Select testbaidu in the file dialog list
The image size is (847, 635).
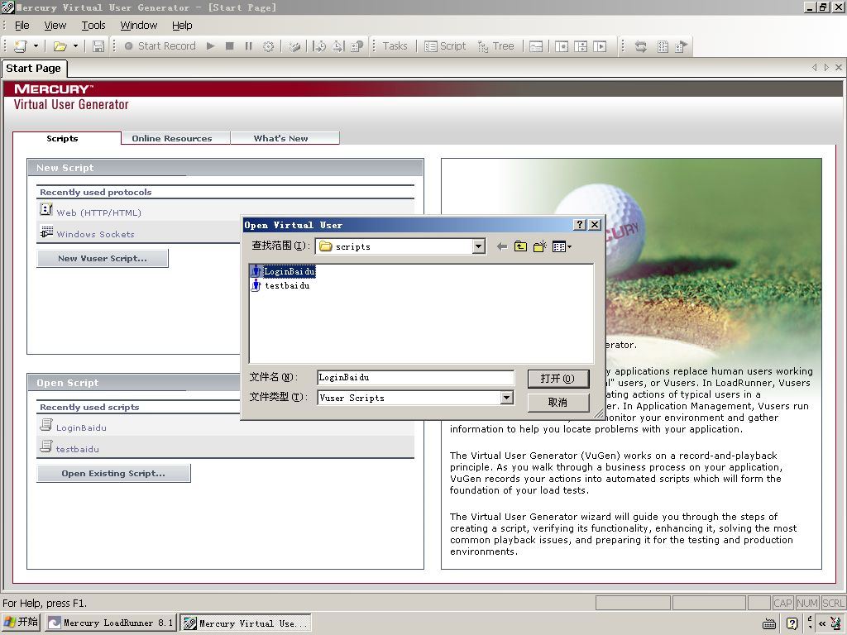[x=287, y=285]
